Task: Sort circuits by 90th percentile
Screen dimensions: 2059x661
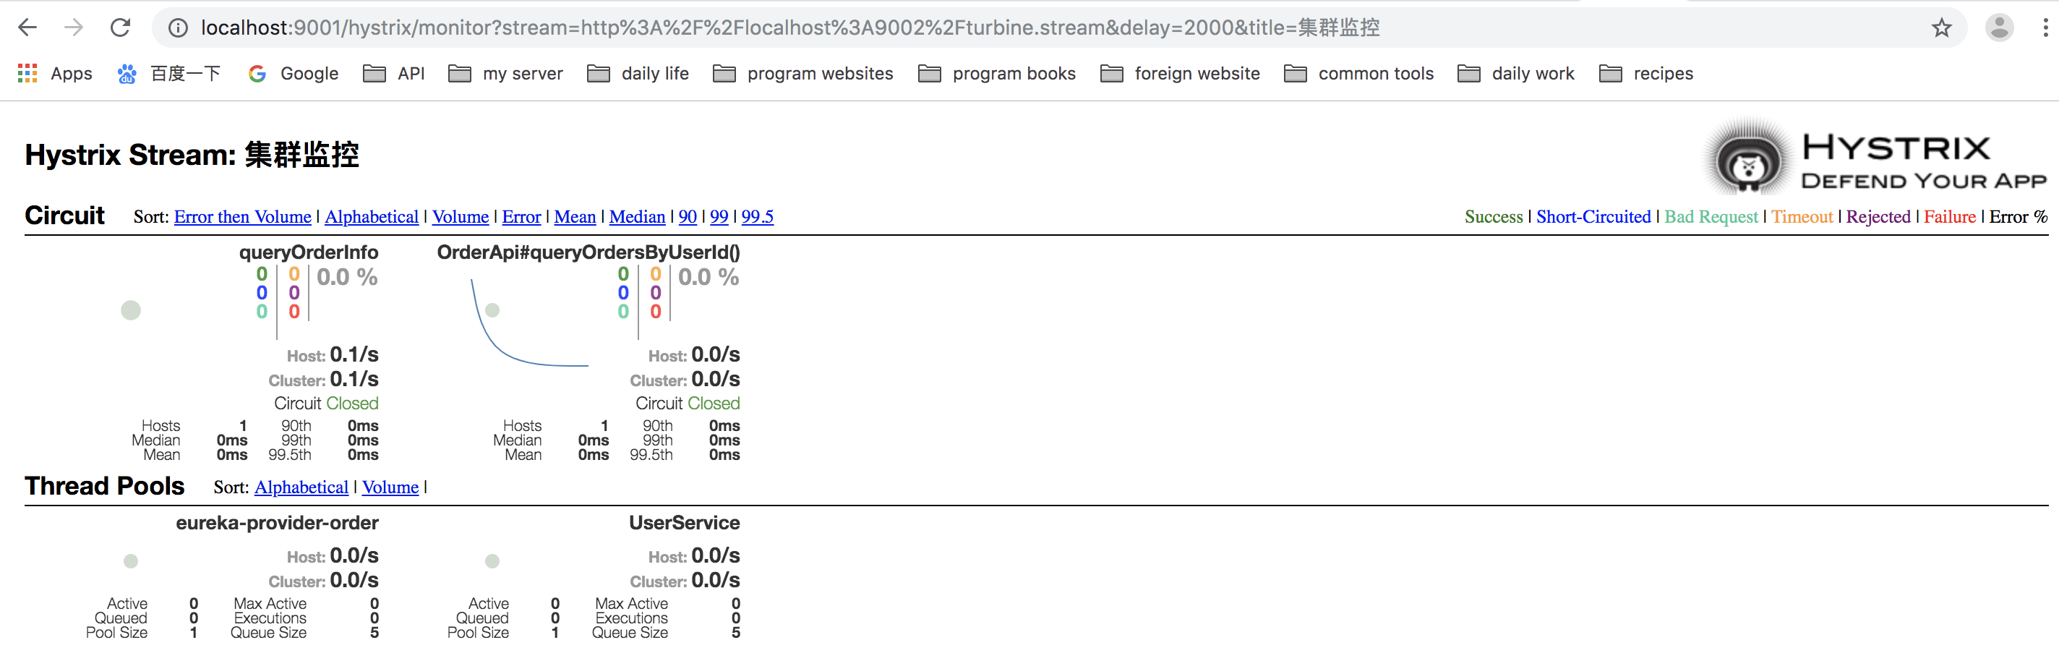Action: [688, 217]
